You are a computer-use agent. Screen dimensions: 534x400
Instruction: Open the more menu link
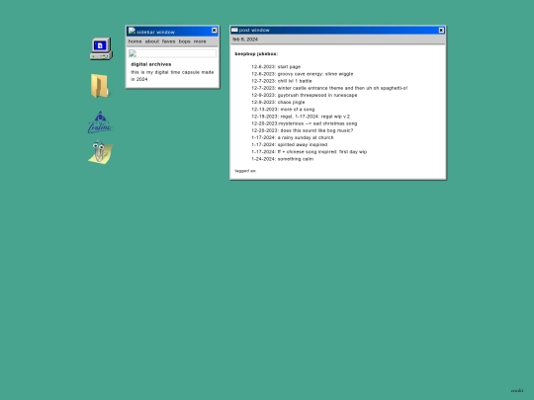[200, 41]
